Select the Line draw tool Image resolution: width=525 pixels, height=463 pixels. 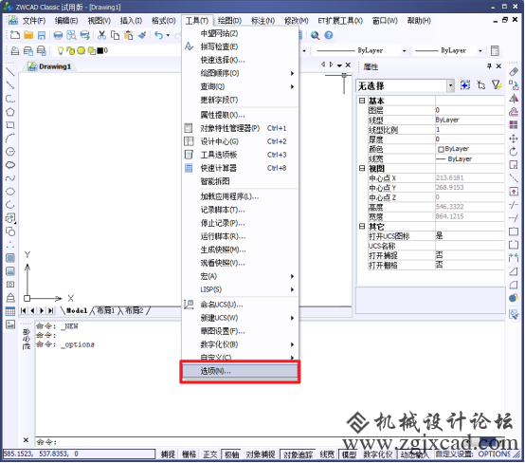click(x=10, y=72)
